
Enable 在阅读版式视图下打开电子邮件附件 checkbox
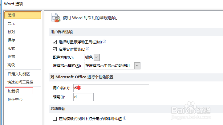pyautogui.click(x=55, y=119)
